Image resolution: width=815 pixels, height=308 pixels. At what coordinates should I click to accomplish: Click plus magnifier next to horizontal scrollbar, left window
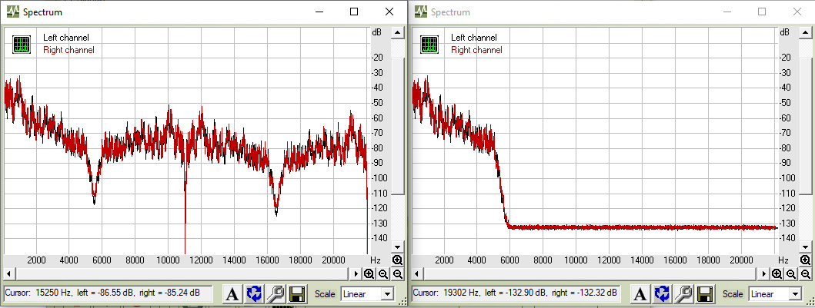pyautogui.click(x=369, y=273)
